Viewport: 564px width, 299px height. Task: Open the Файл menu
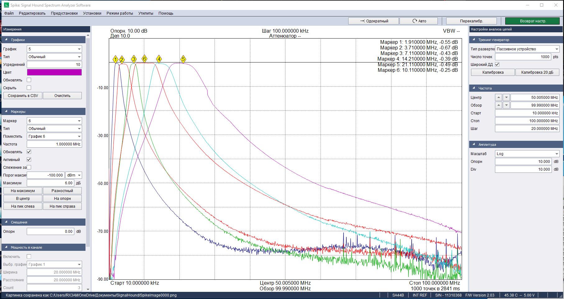point(9,13)
